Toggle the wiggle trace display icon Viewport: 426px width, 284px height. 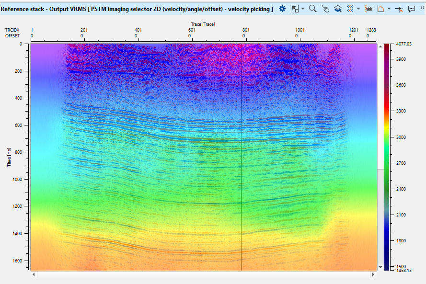coord(350,9)
